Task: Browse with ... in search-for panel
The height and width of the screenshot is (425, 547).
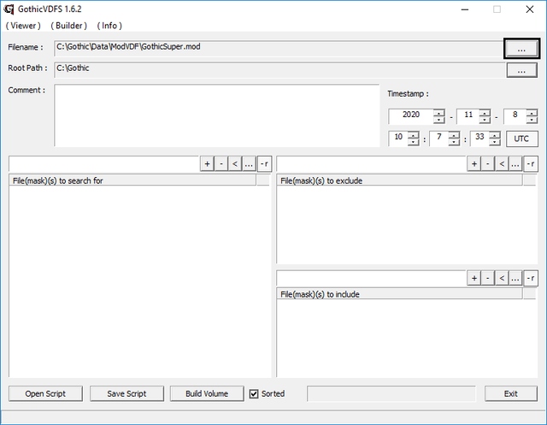Action: point(249,163)
